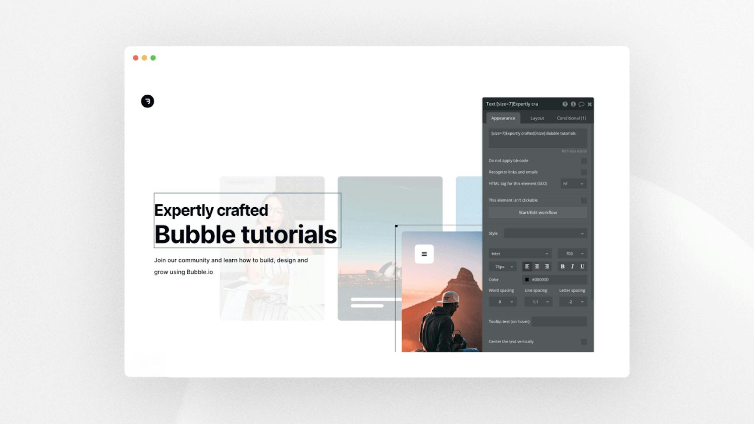Enable Do not apply bb-code checkbox

pyautogui.click(x=584, y=161)
